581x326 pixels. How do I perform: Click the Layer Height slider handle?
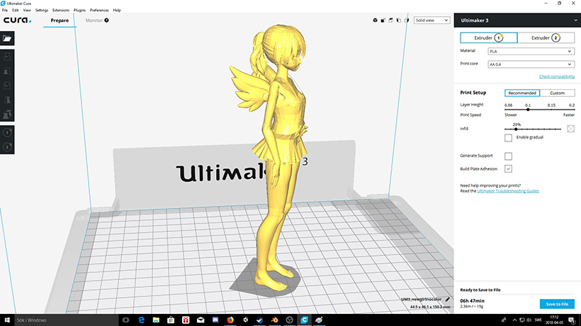point(528,110)
